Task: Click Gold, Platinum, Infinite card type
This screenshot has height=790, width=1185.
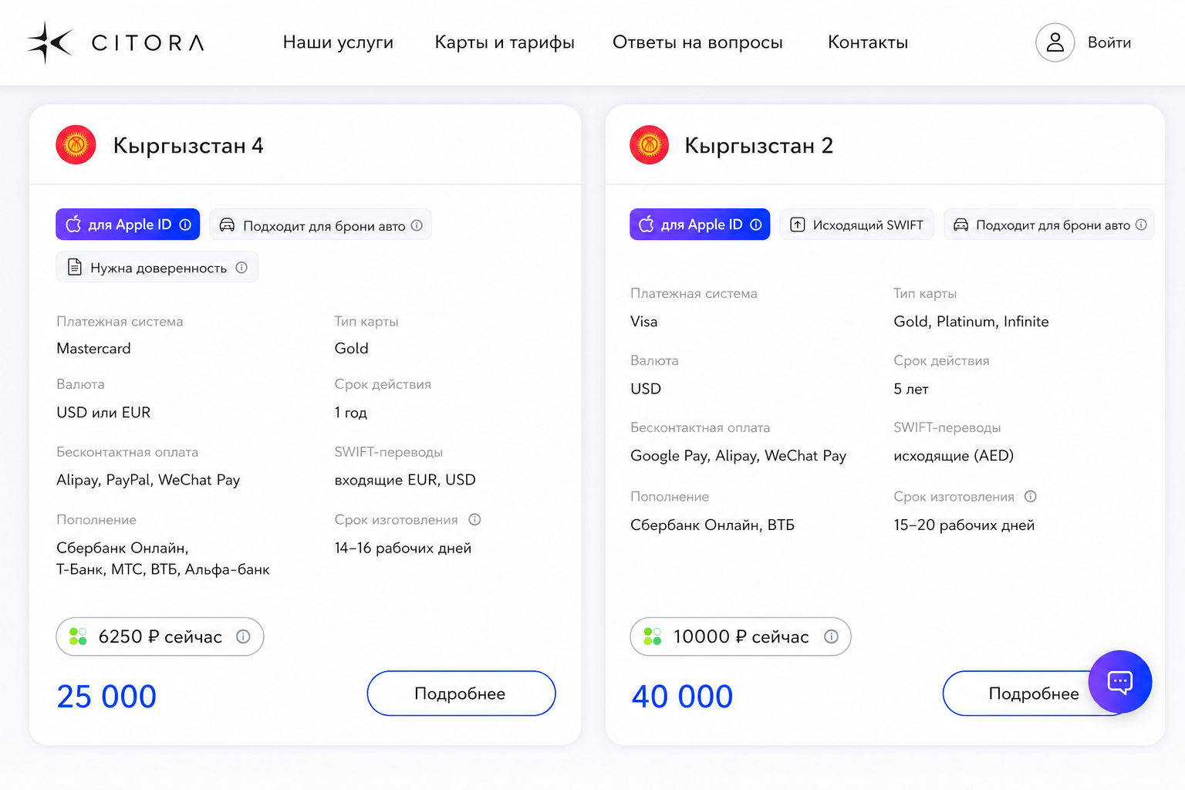Action: (971, 322)
